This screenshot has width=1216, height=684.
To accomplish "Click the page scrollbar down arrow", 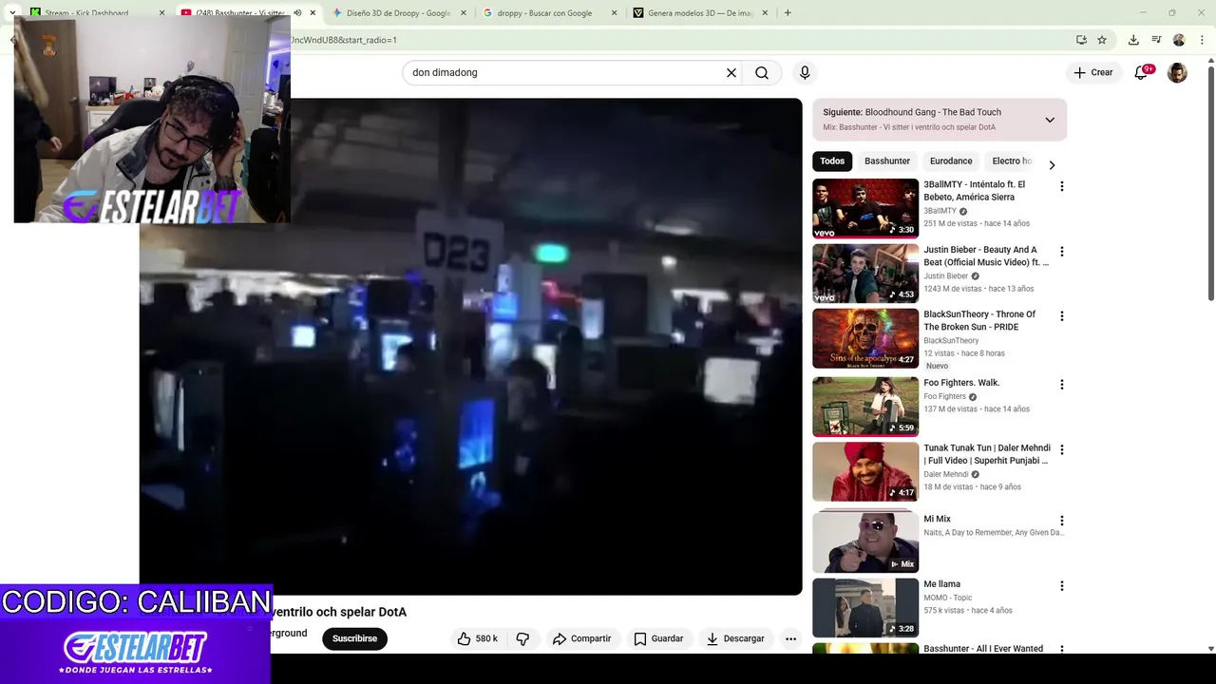I will 1210,648.
